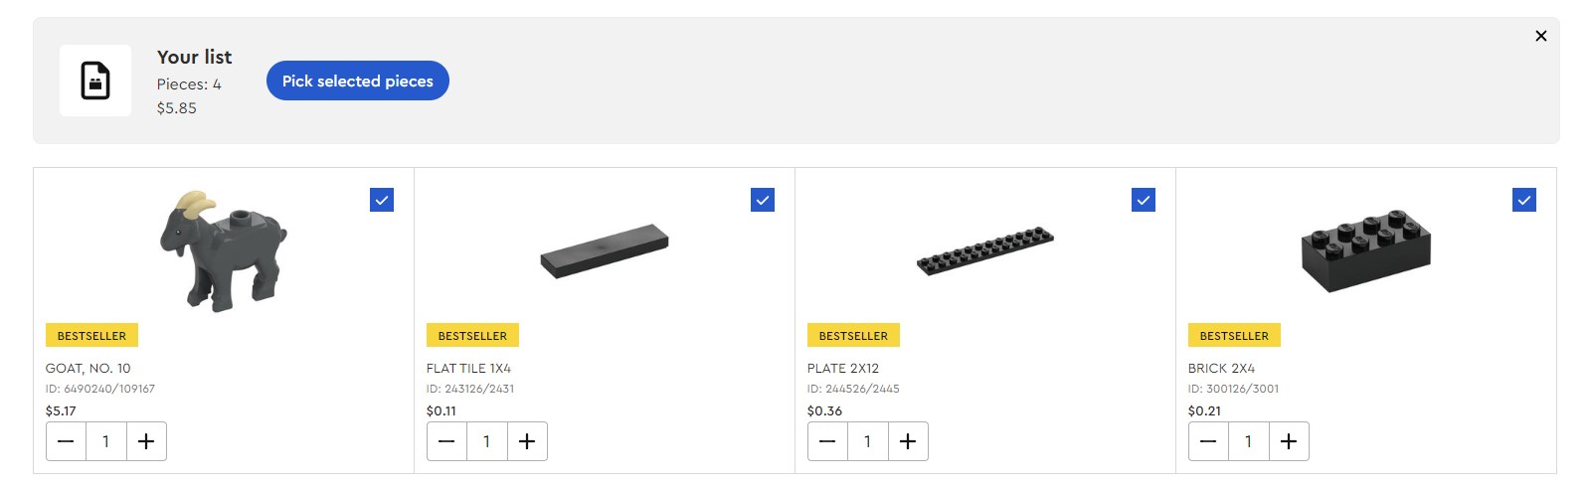1592x489 pixels.
Task: Increase Goat, No. 10 quantity
Action: [146, 441]
